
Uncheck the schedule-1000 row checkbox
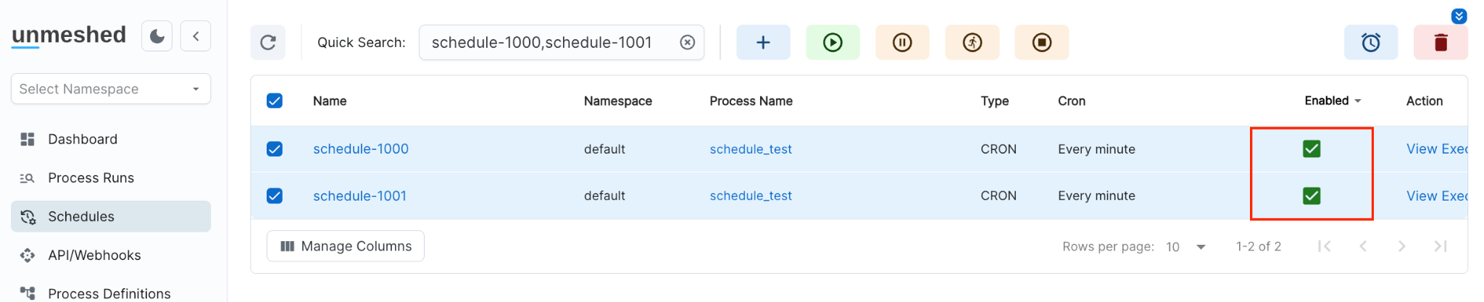coord(275,149)
